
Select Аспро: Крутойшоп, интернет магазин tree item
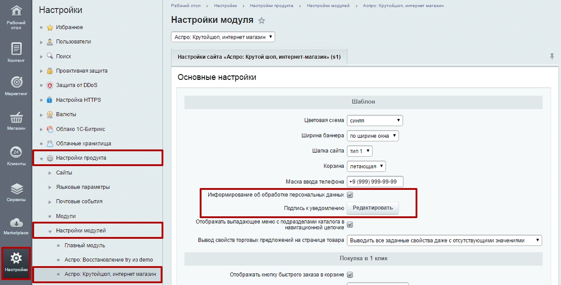(110, 274)
